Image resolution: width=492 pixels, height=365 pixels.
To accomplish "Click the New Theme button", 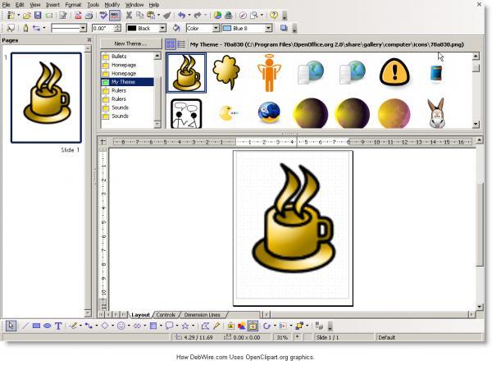I will [x=130, y=43].
